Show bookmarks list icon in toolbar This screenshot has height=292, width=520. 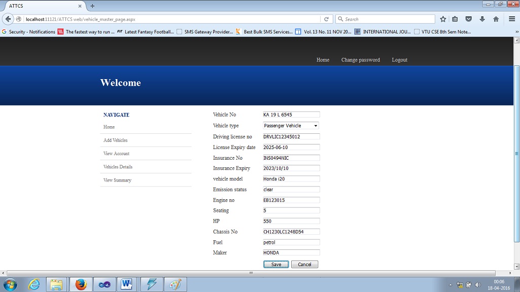(x=455, y=19)
